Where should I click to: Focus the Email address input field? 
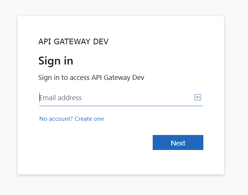click(x=121, y=98)
